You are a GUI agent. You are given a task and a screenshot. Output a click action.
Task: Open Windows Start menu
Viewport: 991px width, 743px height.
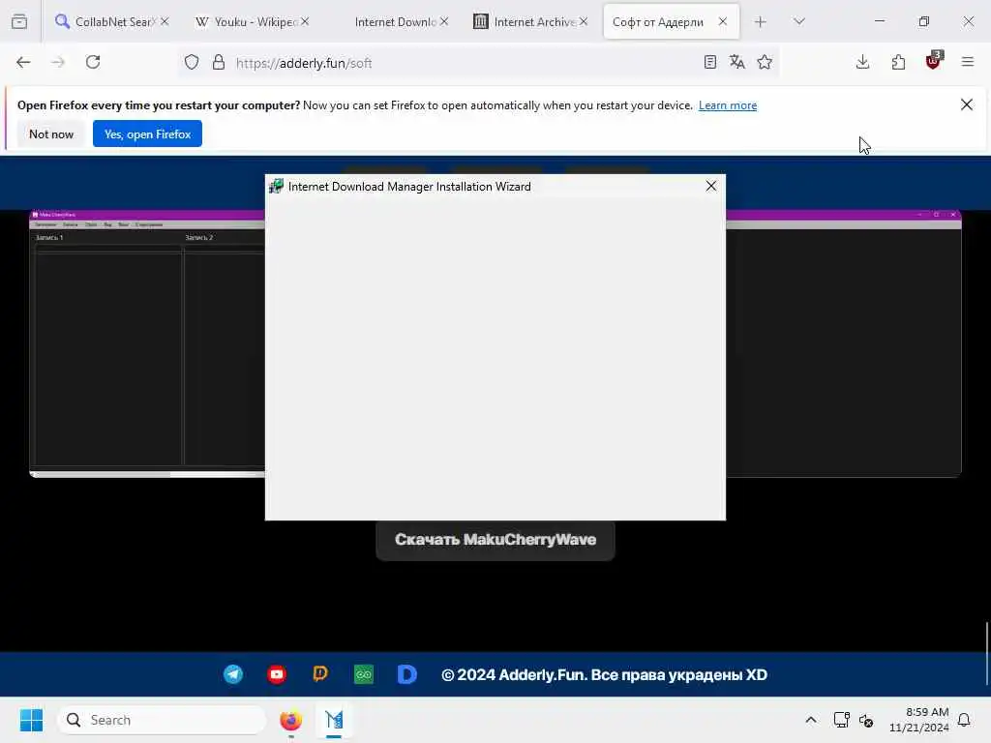(x=31, y=720)
